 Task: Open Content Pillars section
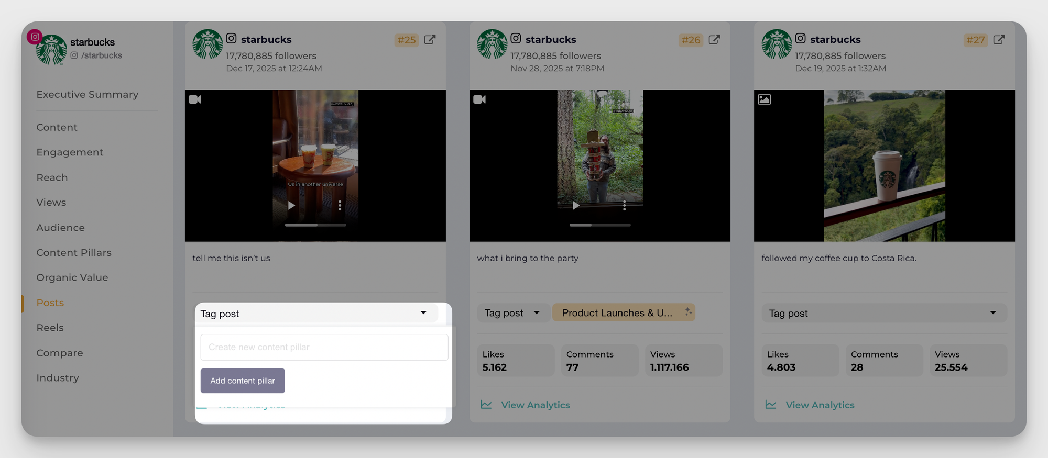[74, 252]
